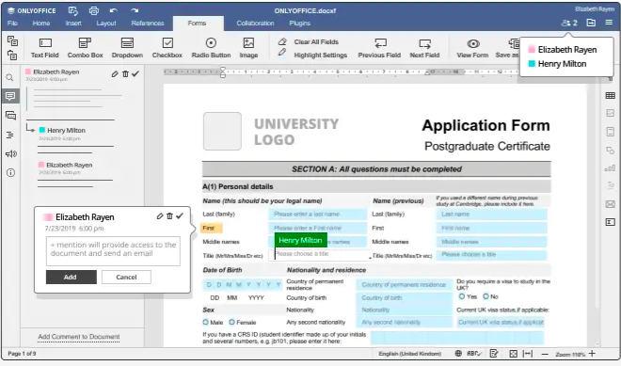Expand the English (United Kingdom) language selector

(410, 354)
